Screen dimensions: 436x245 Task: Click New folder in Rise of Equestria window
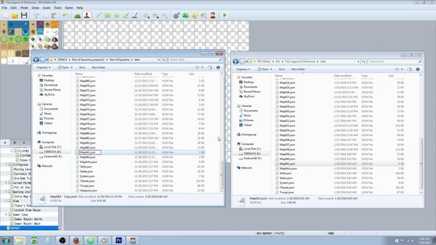click(x=98, y=67)
